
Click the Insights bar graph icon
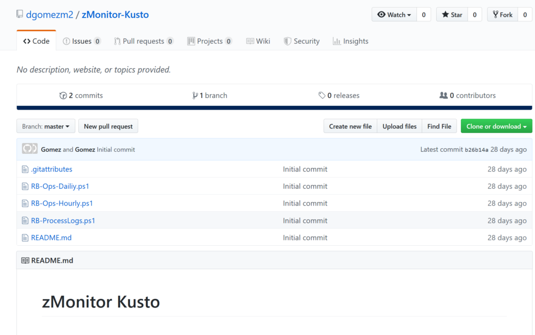coord(336,41)
